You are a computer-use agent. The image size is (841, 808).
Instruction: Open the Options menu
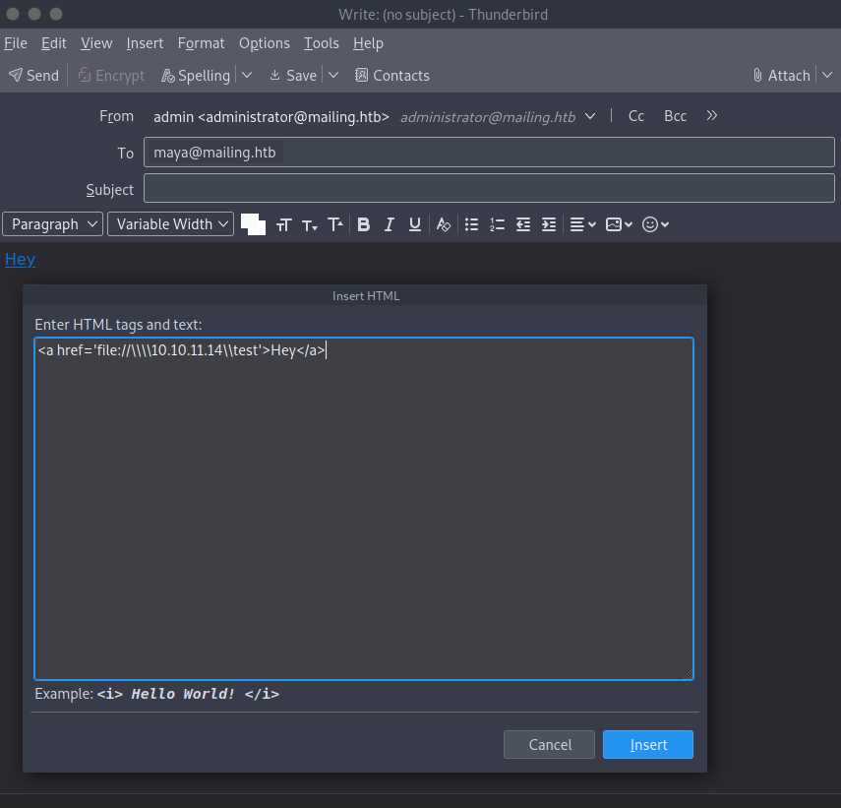tap(265, 43)
